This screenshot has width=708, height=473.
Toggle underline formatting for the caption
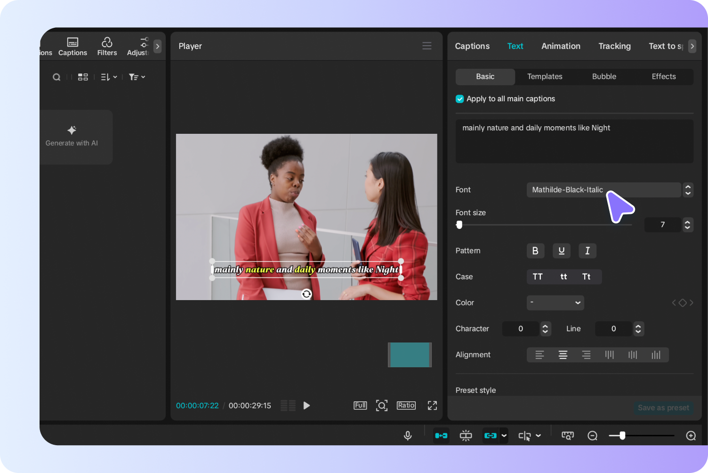(561, 251)
